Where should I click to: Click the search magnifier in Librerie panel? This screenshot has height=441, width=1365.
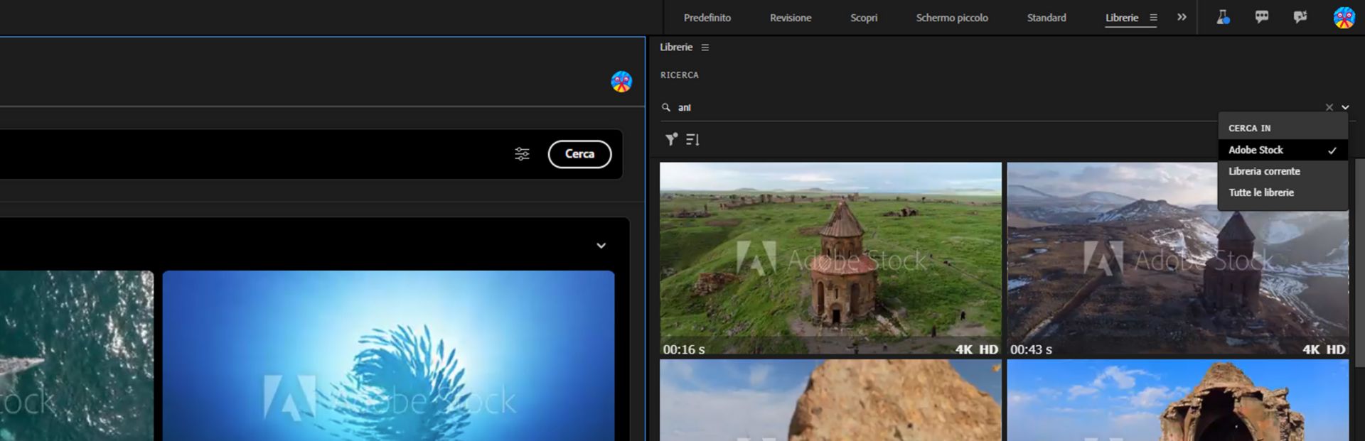666,107
